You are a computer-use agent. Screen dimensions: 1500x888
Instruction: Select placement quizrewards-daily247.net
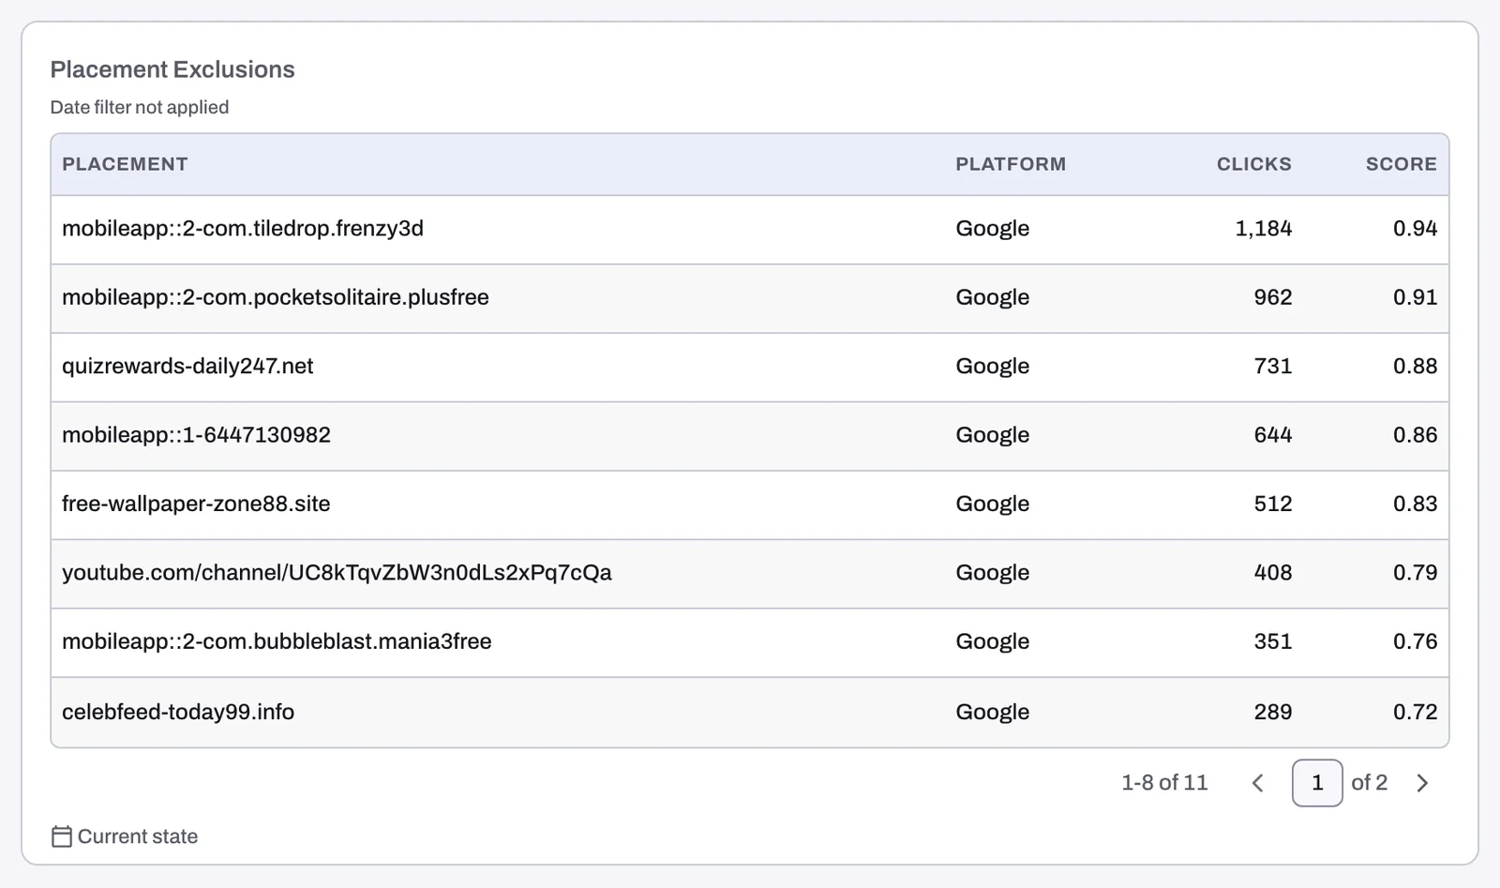(x=187, y=367)
